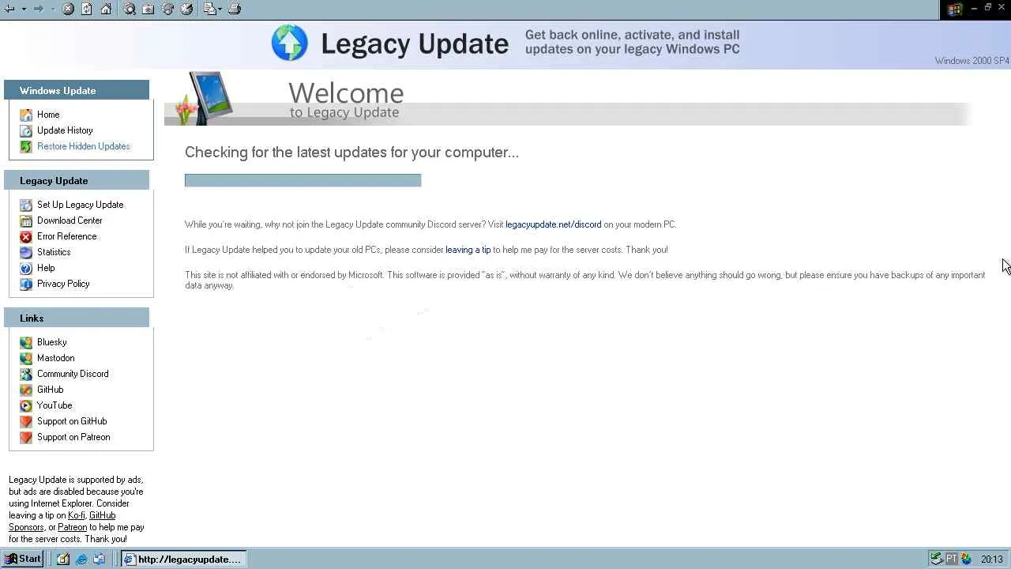Click the Support on GitHub heart icon
Screen dimensions: 1011x569
pos(26,421)
